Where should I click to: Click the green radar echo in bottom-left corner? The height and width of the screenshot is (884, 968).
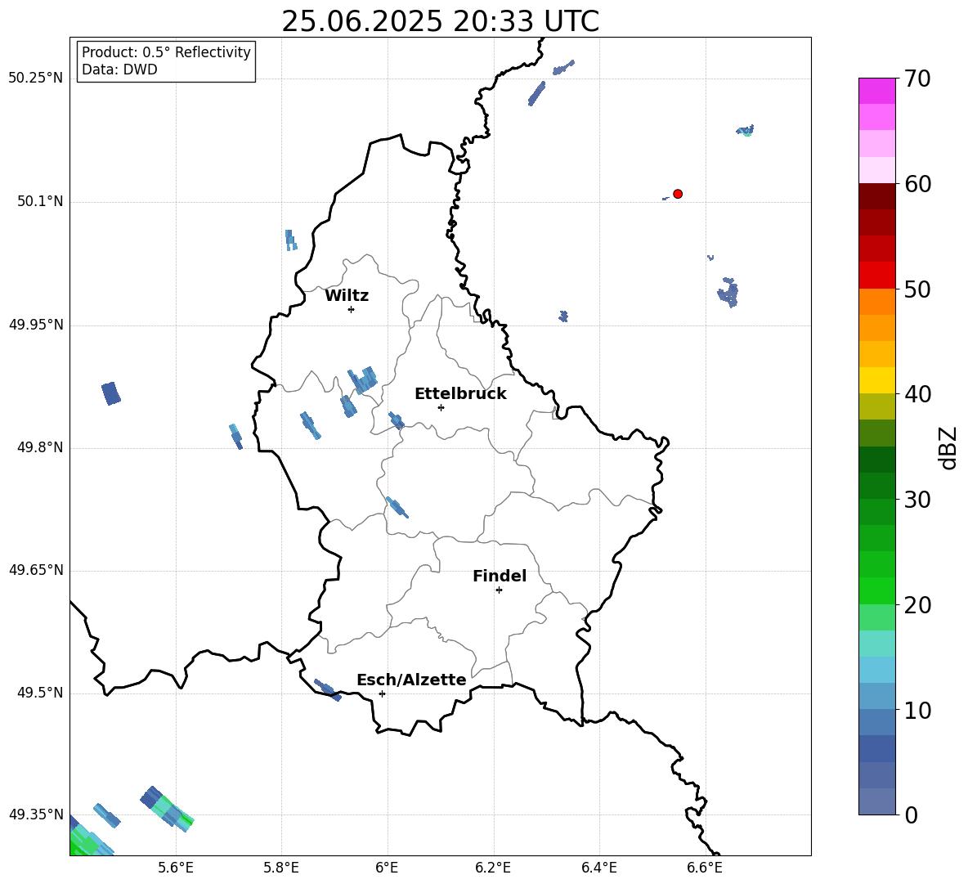[88, 837]
